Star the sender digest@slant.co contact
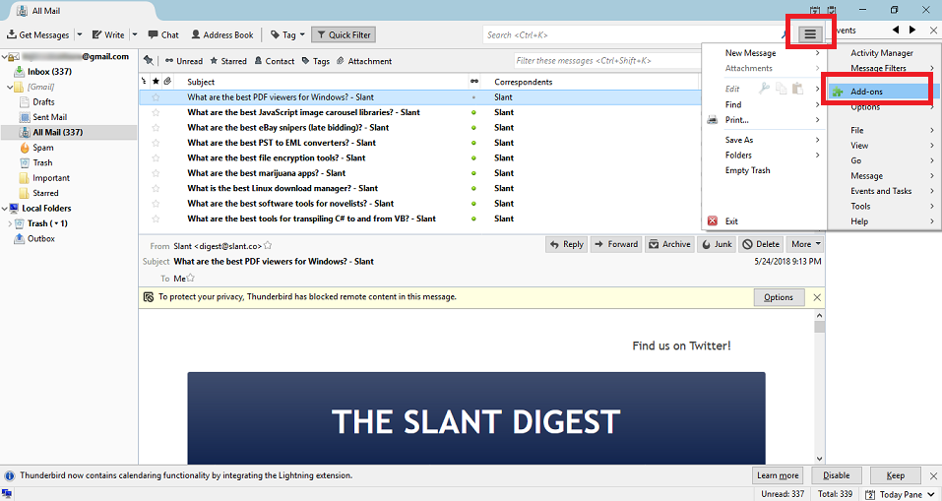This screenshot has height=501, width=942. pos(268,245)
